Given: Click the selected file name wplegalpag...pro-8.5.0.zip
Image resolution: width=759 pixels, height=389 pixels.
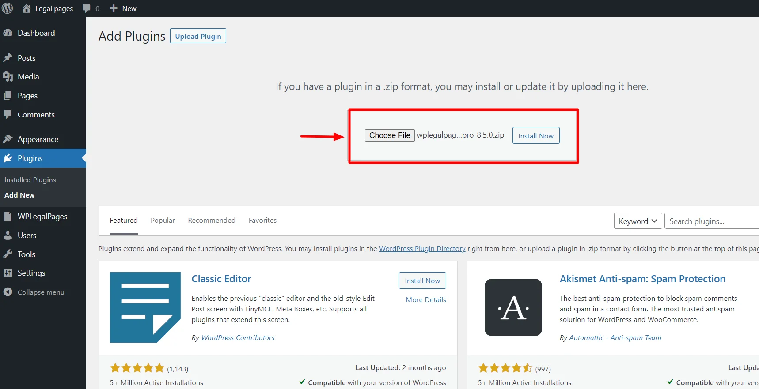Looking at the screenshot, I should point(460,135).
